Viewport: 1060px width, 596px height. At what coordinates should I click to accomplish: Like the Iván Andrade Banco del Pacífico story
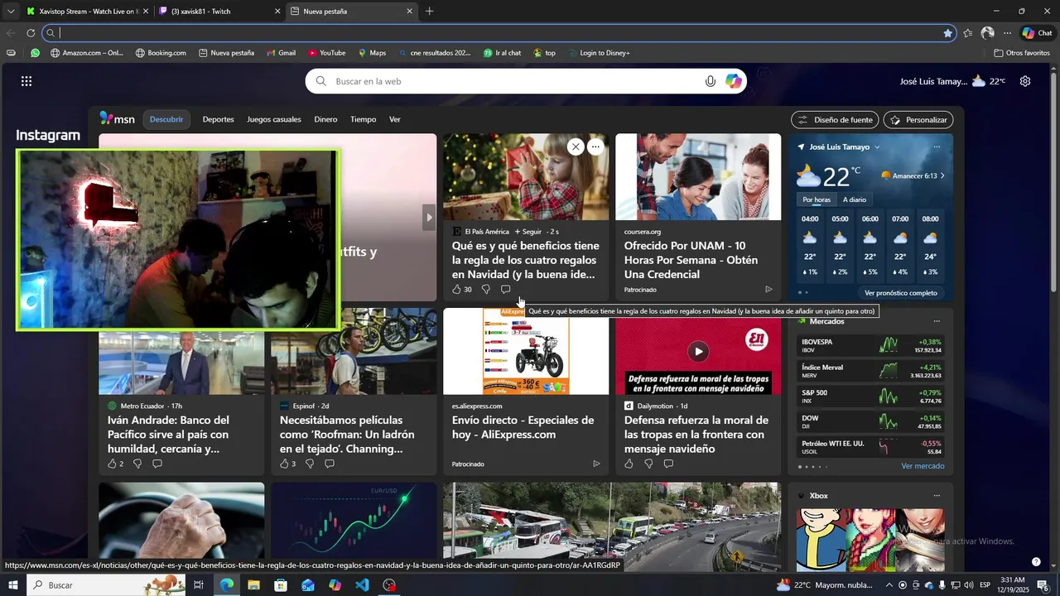112,464
